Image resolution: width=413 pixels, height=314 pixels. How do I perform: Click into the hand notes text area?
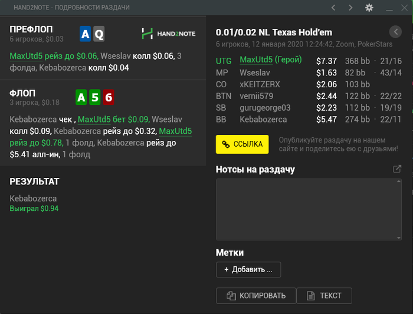point(309,209)
